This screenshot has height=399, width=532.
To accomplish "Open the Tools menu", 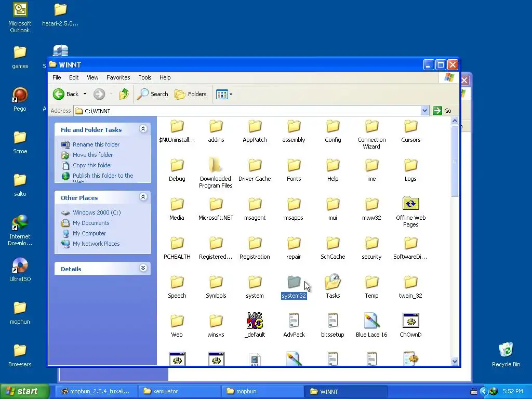I will pyautogui.click(x=145, y=77).
